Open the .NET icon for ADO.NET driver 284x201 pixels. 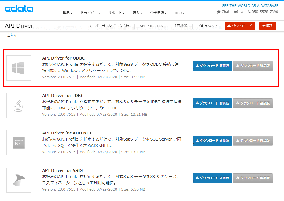point(19,143)
